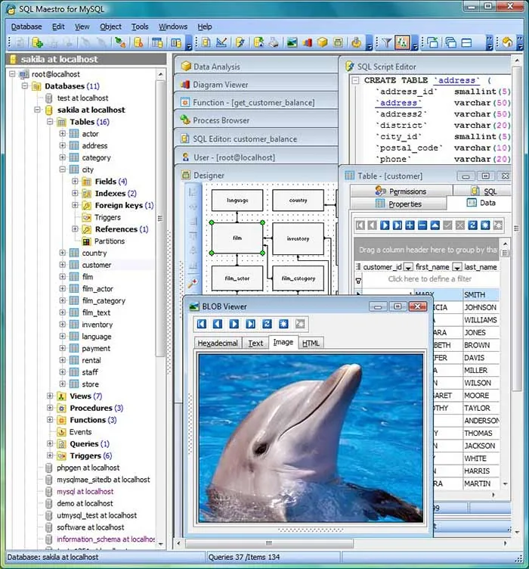This screenshot has height=569, width=529.
Task: Go to first record in the BLOB Viewer
Action: point(202,324)
